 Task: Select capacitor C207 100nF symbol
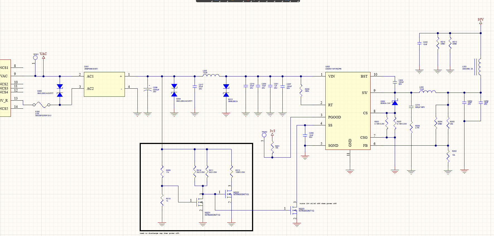point(282,86)
